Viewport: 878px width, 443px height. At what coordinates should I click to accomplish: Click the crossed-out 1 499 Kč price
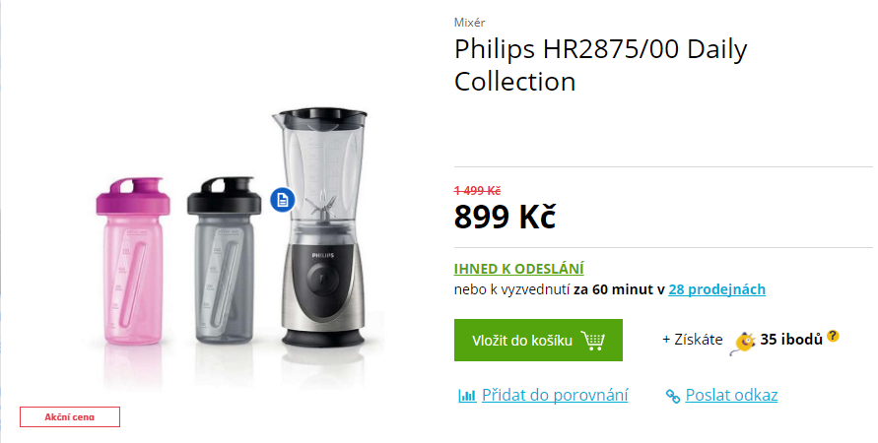click(x=477, y=191)
